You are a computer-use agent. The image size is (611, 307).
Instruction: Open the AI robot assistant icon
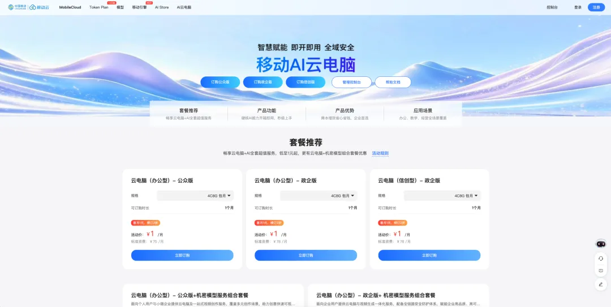[x=601, y=244]
